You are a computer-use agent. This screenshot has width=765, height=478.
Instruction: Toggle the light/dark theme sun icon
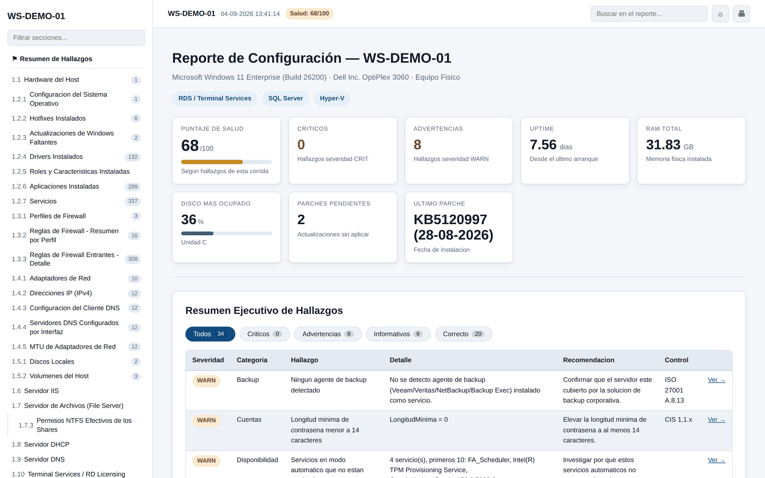[x=720, y=14]
